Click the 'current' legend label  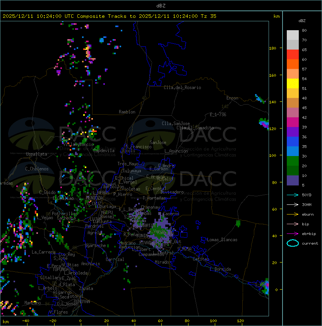click(x=310, y=244)
